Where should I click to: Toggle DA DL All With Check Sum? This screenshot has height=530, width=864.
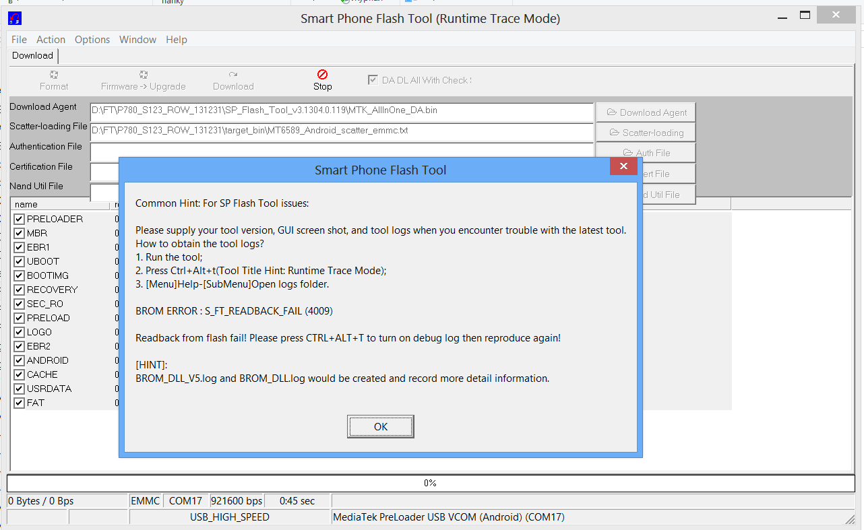click(373, 80)
